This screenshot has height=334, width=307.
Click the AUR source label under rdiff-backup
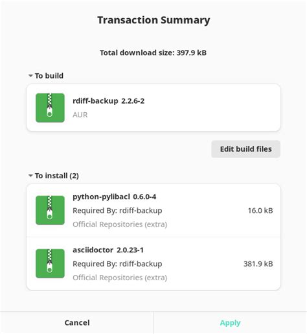(80, 115)
